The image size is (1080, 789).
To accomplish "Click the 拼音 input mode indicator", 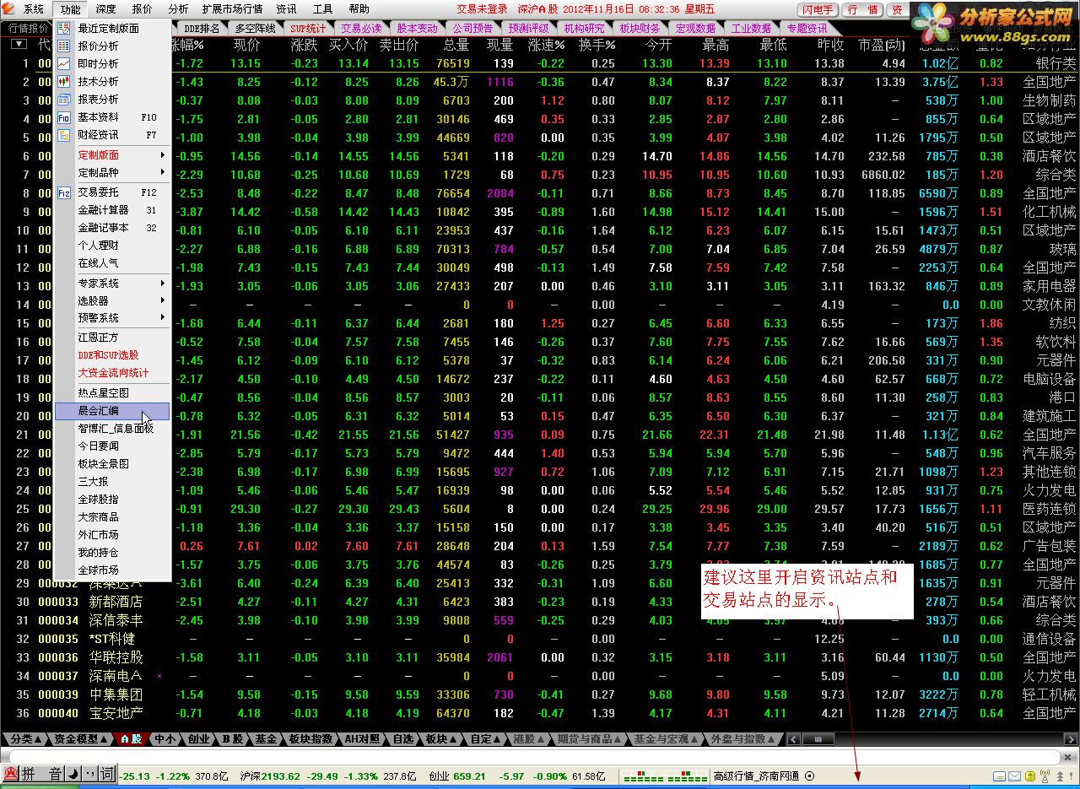I will 42,774.
